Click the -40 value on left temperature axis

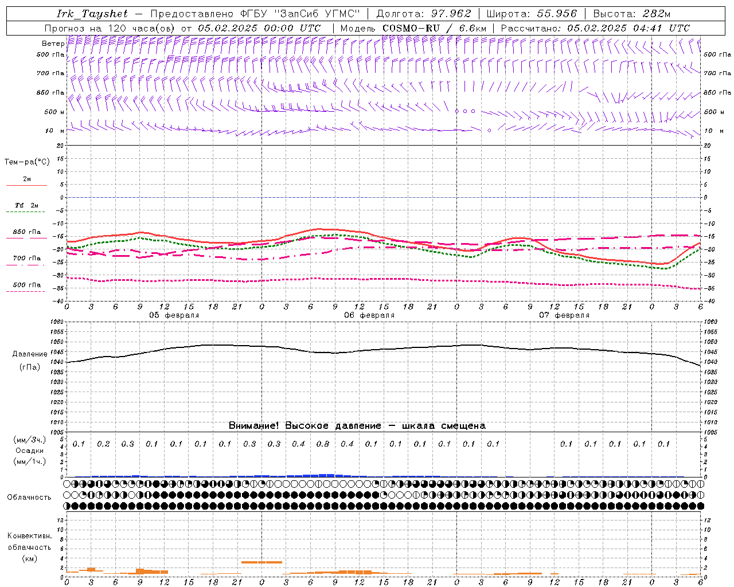tap(58, 302)
